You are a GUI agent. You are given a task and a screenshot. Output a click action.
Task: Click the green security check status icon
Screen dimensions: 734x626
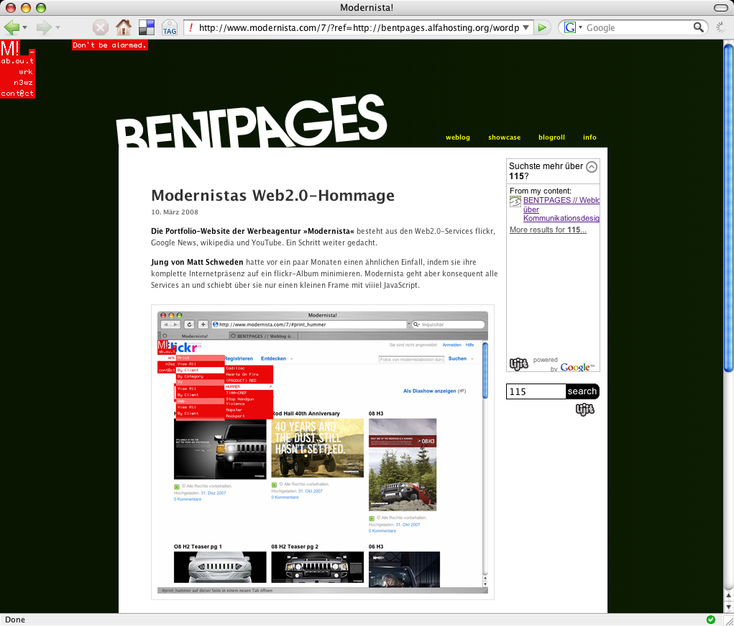click(710, 620)
